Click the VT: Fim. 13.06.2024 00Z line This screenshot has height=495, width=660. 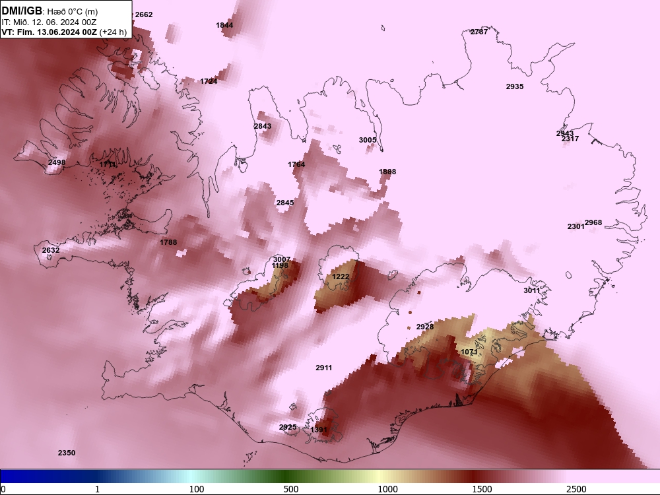49,32
